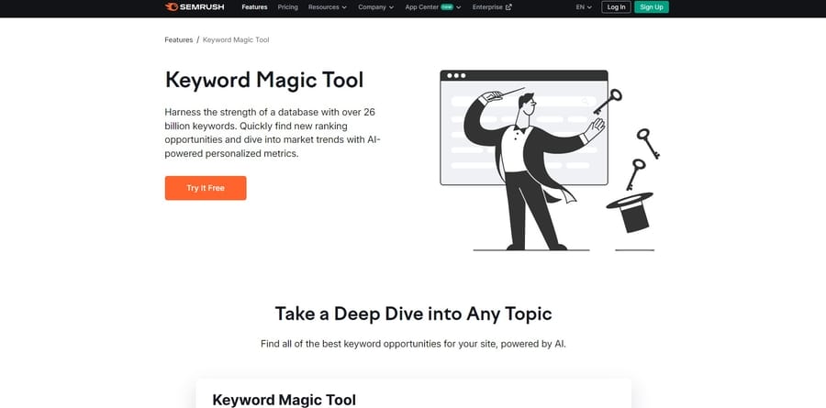
Task: Click the 'Find all of the best keyword' text
Action: coord(413,344)
